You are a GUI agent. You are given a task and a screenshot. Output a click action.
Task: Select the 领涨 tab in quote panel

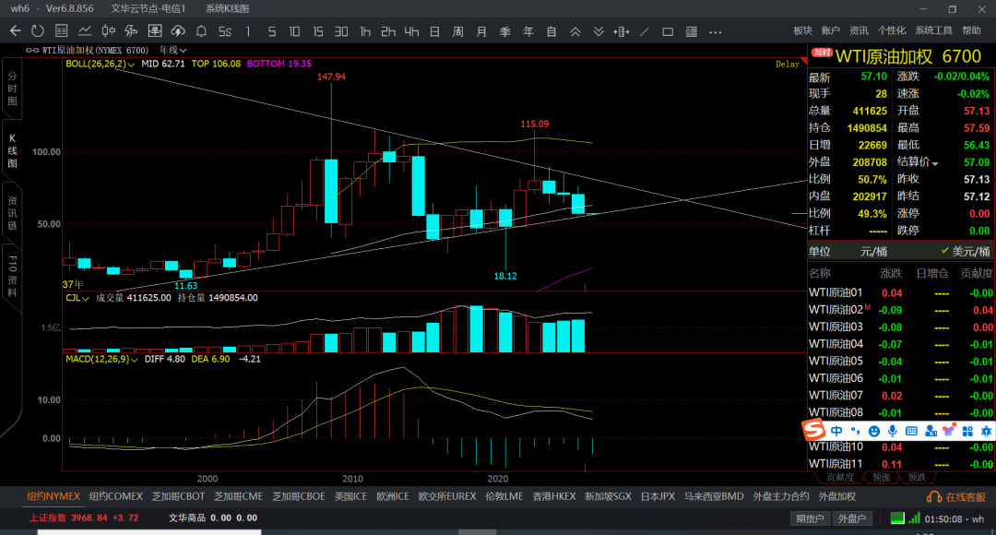(x=881, y=477)
